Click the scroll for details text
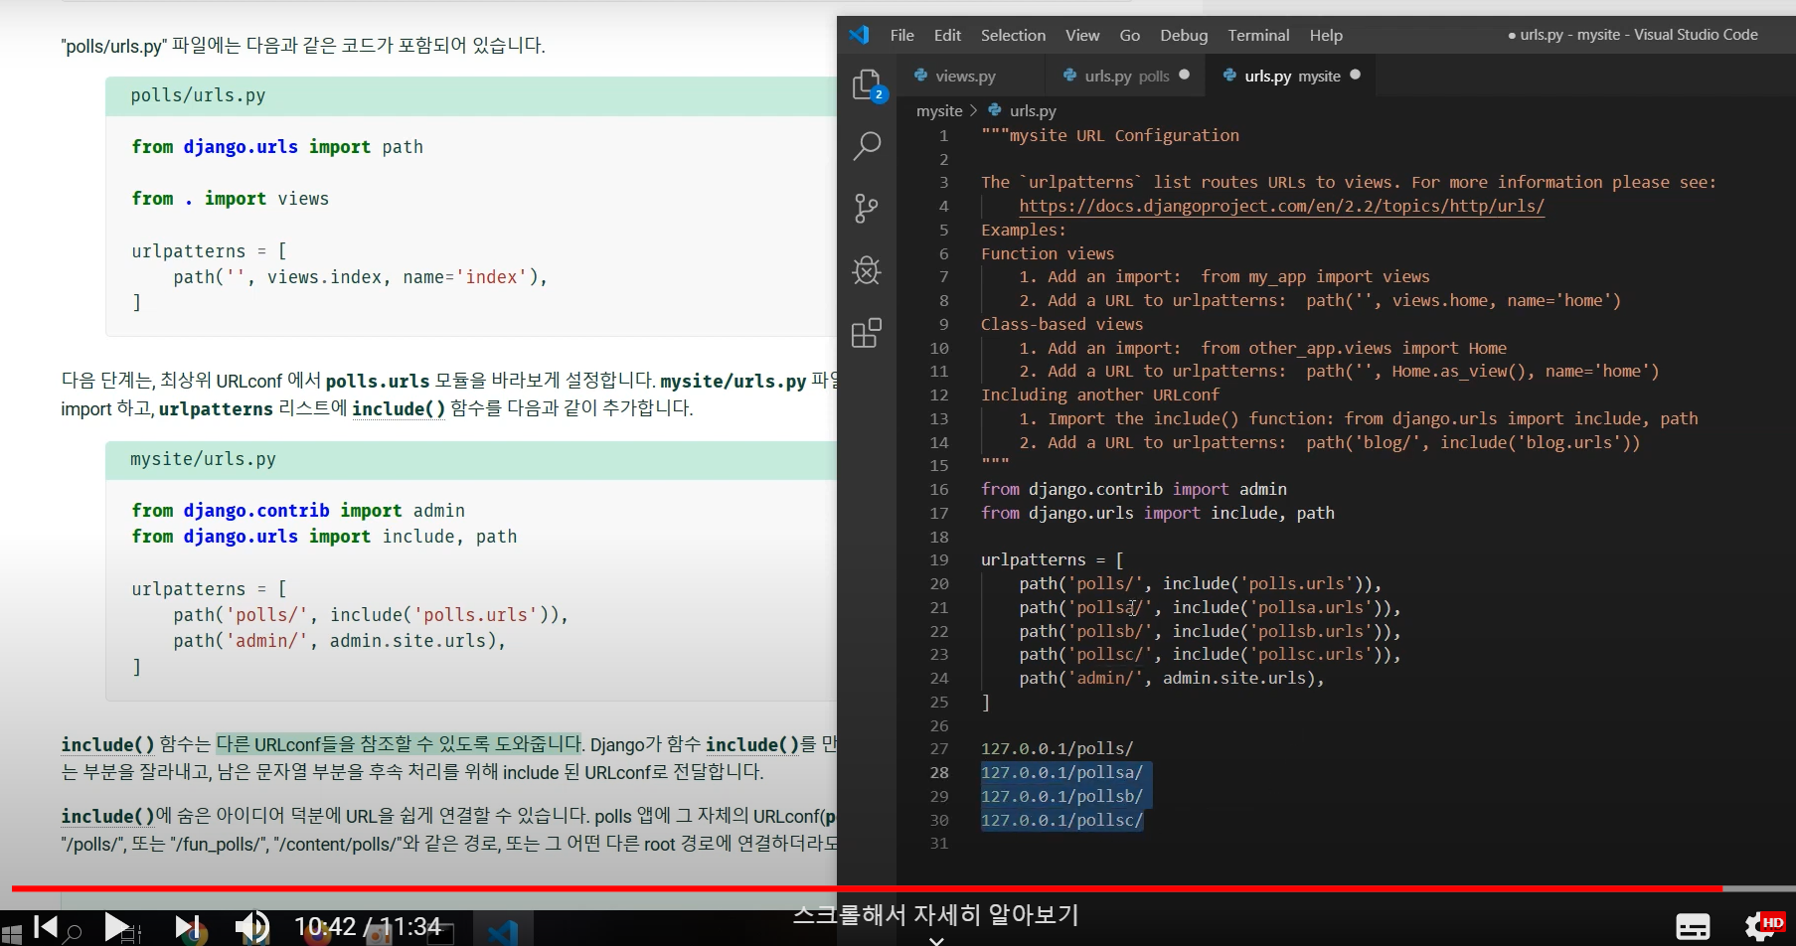Screen dimensions: 1796x946 pyautogui.click(x=935, y=913)
